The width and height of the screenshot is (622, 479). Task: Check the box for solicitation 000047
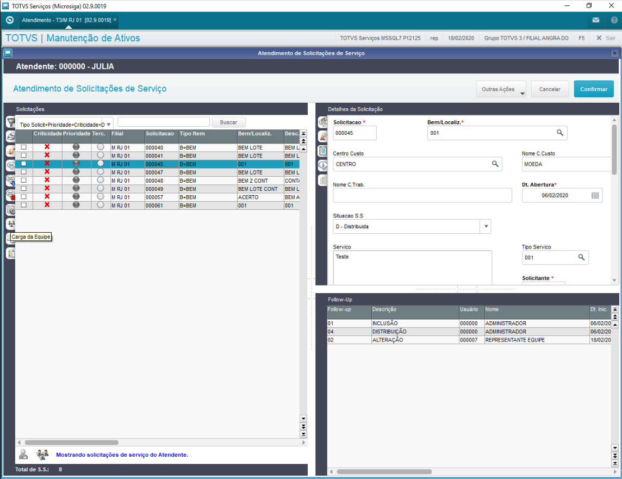23,172
